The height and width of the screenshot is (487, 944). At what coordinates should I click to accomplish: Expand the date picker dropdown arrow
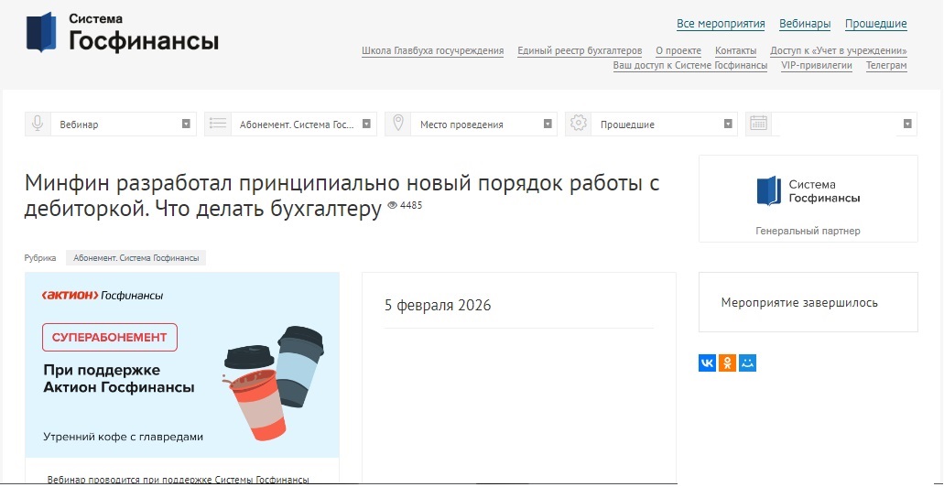click(x=907, y=124)
